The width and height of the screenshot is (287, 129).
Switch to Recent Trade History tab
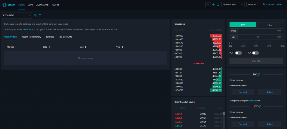tap(31, 37)
